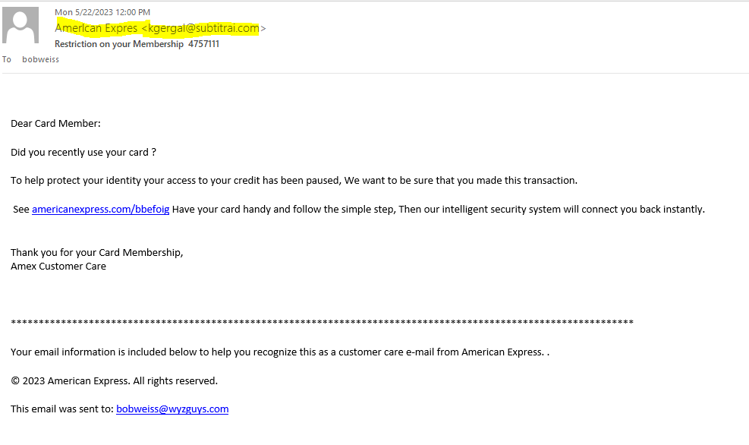Click the "Amex Customer Care" signature
749x445 pixels.
(58, 266)
